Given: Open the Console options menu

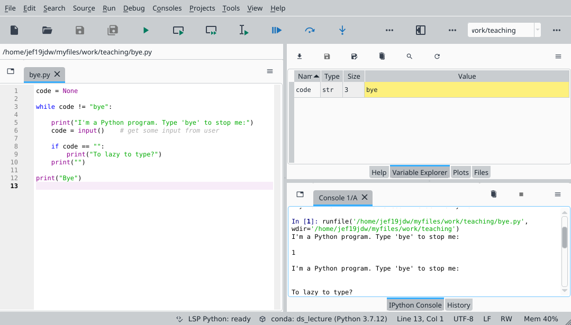Looking at the screenshot, I should coord(557,194).
